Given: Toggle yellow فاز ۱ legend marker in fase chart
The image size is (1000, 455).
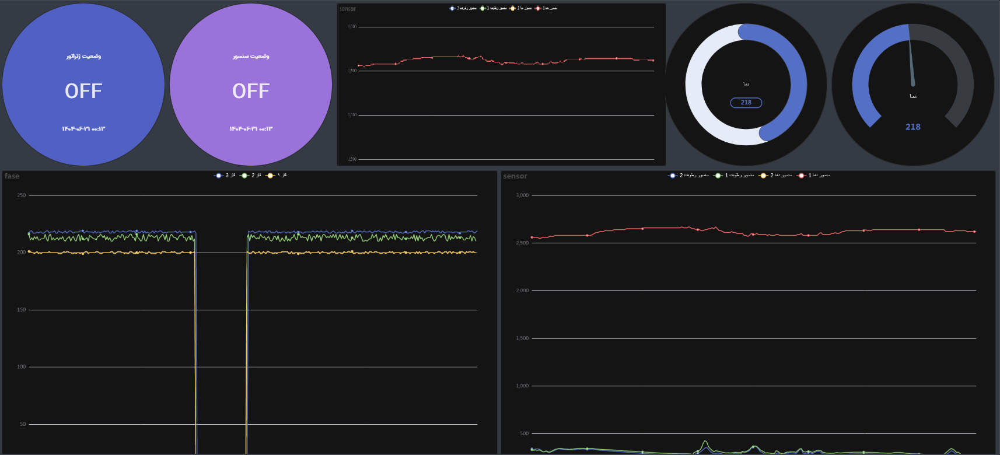Looking at the screenshot, I should (x=270, y=176).
